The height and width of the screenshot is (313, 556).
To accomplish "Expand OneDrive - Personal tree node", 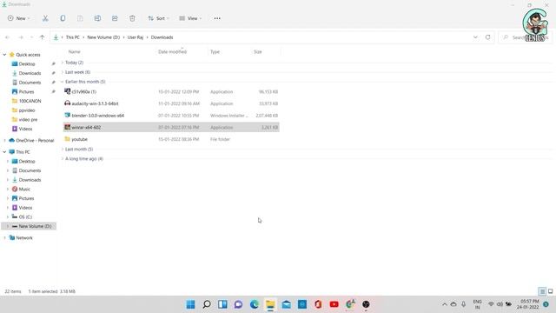I will click(x=4, y=141).
